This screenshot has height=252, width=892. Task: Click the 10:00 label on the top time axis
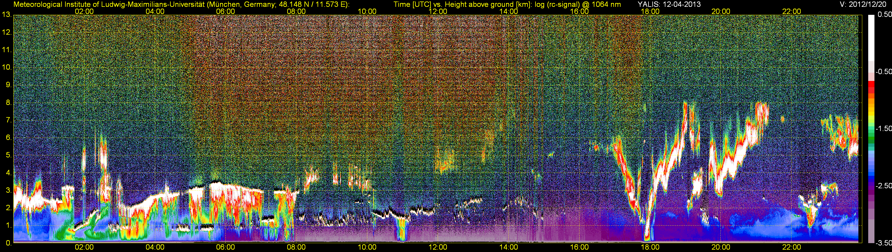[367, 11]
